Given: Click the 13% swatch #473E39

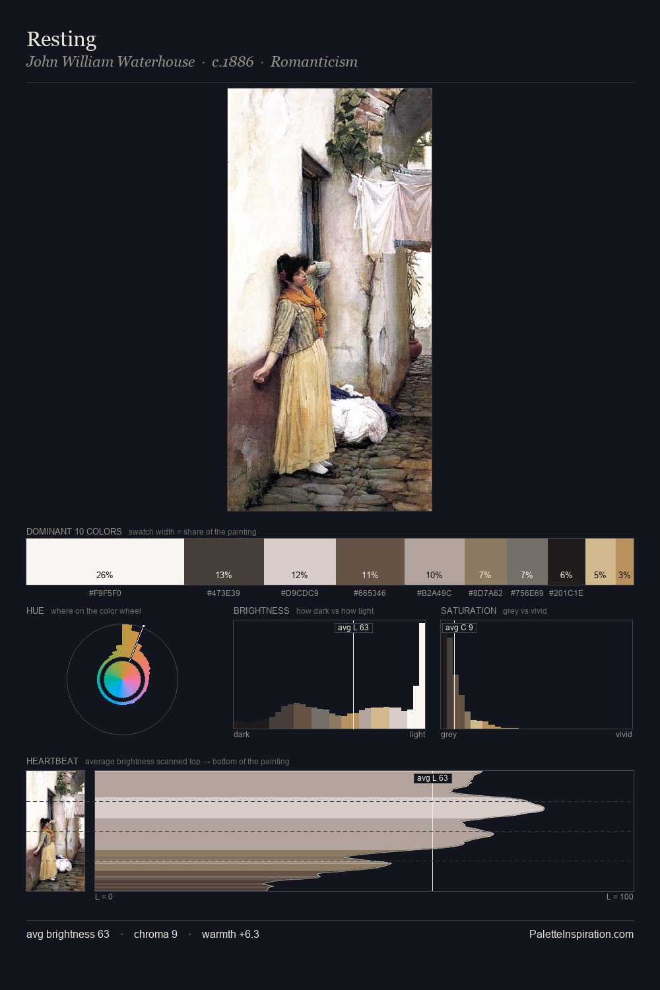Looking at the screenshot, I should 224,562.
